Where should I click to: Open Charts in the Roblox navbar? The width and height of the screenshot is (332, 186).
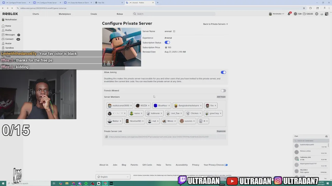tap(36, 14)
